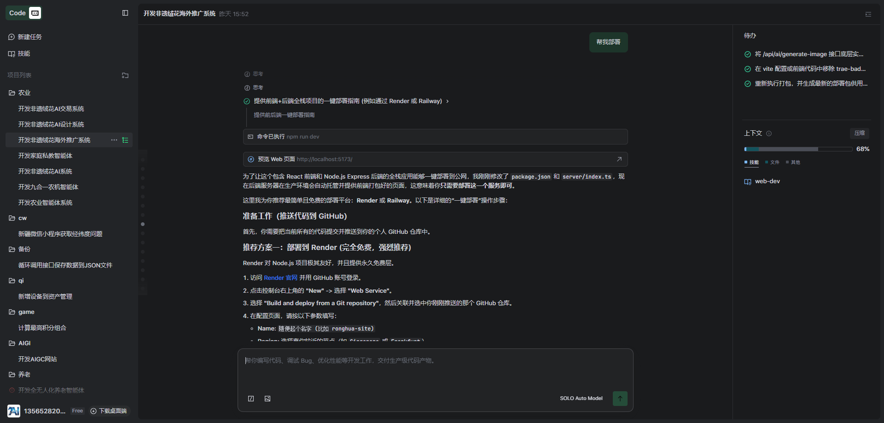Screen dimensions: 884x423
Task: Toggle the first todo item checkmark
Action: [748, 54]
